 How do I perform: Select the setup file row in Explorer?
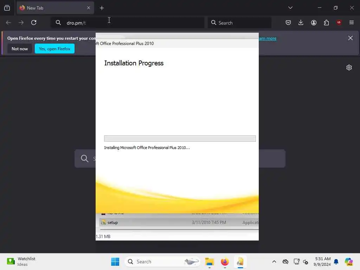coord(179,222)
